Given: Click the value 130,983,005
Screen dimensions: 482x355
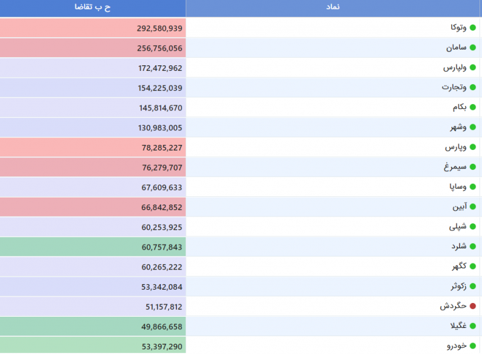Looking at the screenshot, I should click(160, 128).
